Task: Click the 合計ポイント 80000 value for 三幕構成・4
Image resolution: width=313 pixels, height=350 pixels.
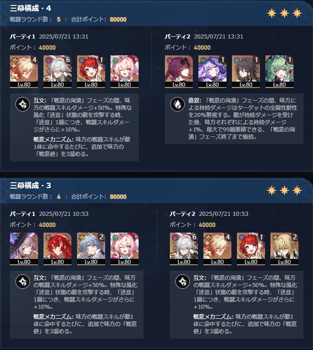Action: (x=118, y=19)
